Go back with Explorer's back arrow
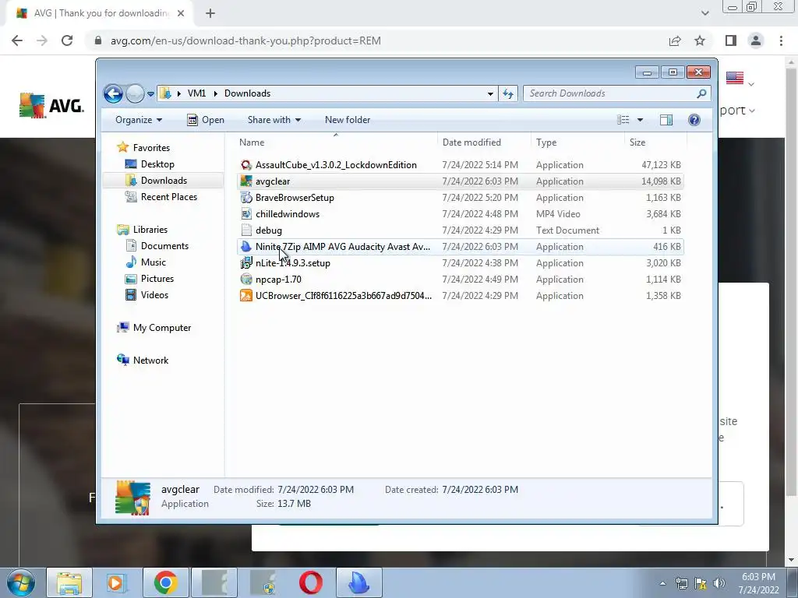798x598 pixels. coord(114,93)
